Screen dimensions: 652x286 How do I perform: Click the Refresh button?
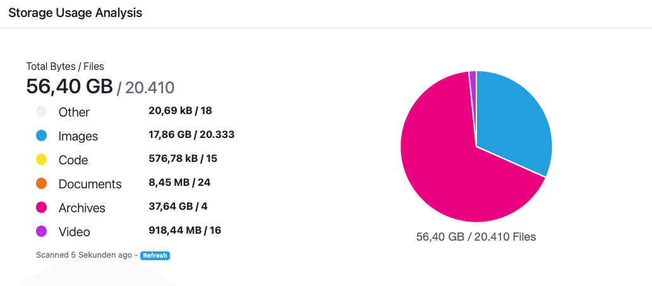pos(155,255)
